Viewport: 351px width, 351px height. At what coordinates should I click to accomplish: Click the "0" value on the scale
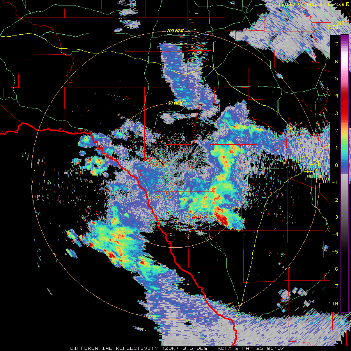point(337,165)
